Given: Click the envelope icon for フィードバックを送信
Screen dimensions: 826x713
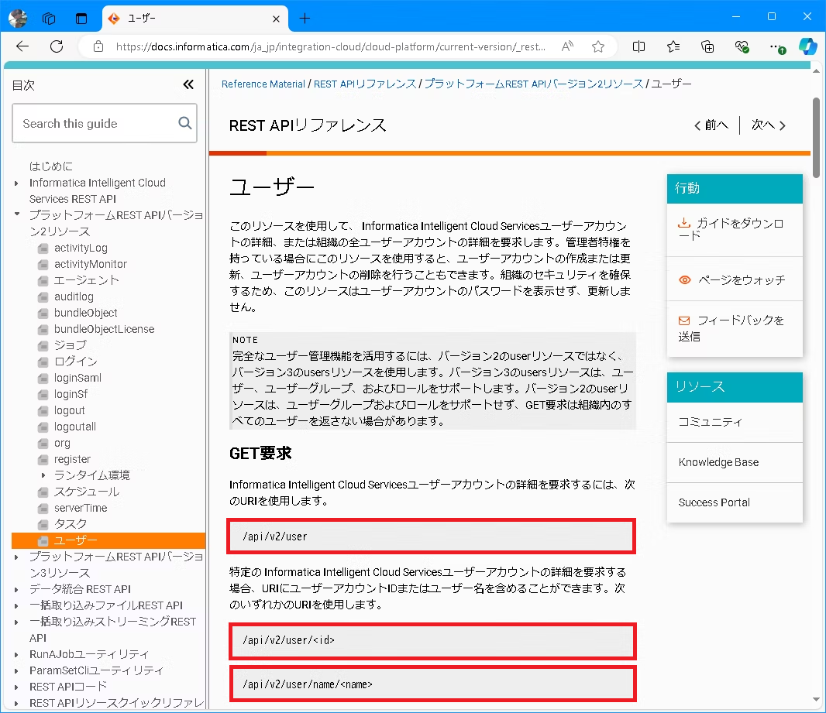Looking at the screenshot, I should tap(683, 321).
